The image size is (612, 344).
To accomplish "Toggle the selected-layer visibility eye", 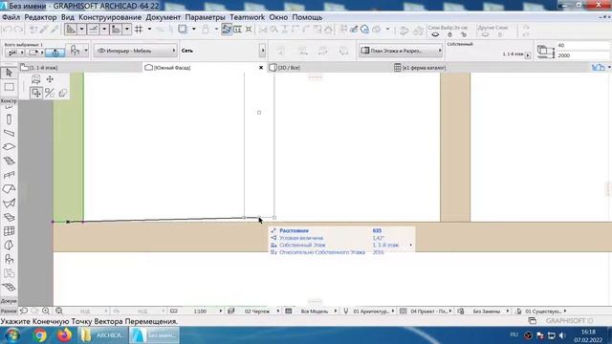I will point(435,34).
